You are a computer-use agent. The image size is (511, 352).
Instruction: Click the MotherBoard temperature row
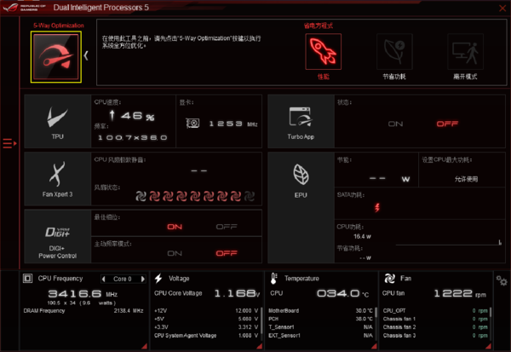click(321, 311)
